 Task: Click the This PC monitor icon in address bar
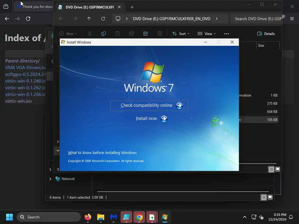click(118, 19)
